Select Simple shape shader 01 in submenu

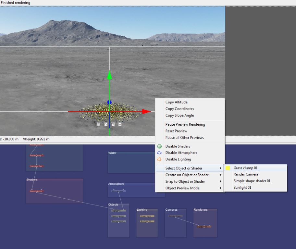pyautogui.click(x=255, y=181)
